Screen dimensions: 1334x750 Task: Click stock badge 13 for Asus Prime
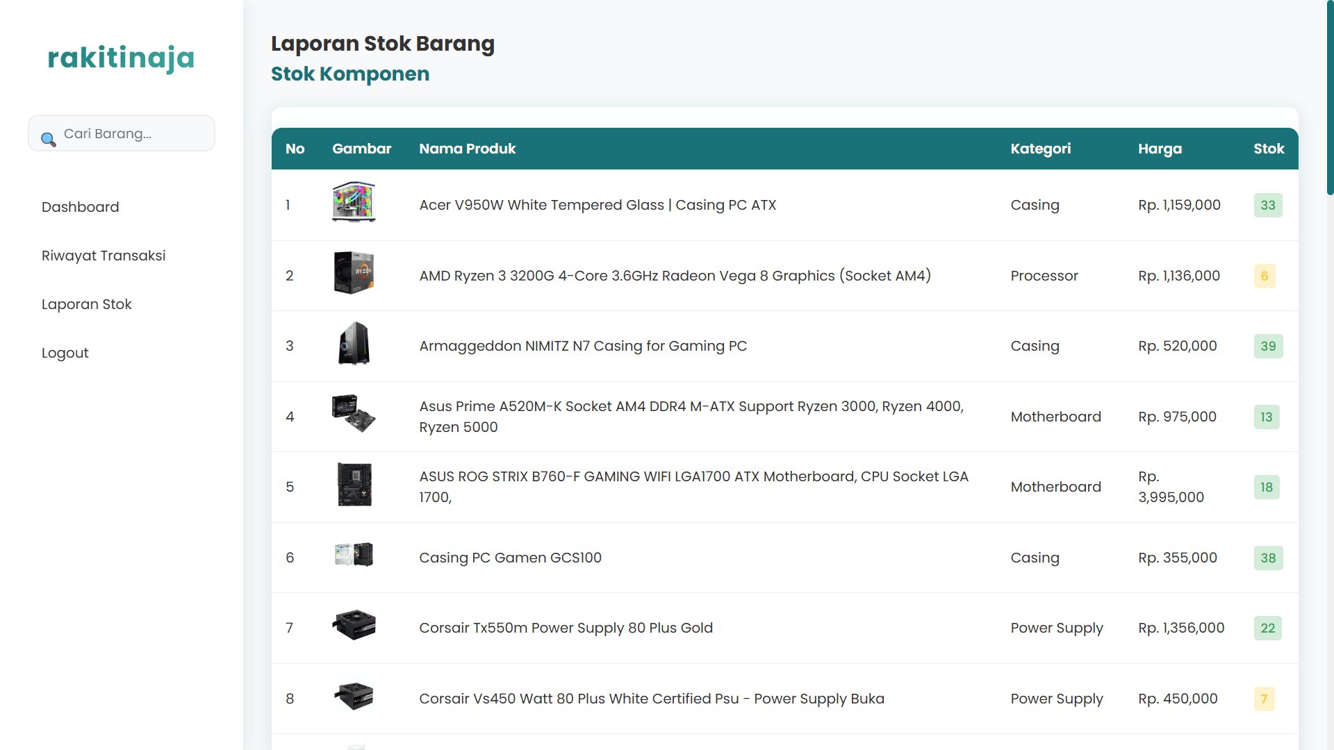1267,417
